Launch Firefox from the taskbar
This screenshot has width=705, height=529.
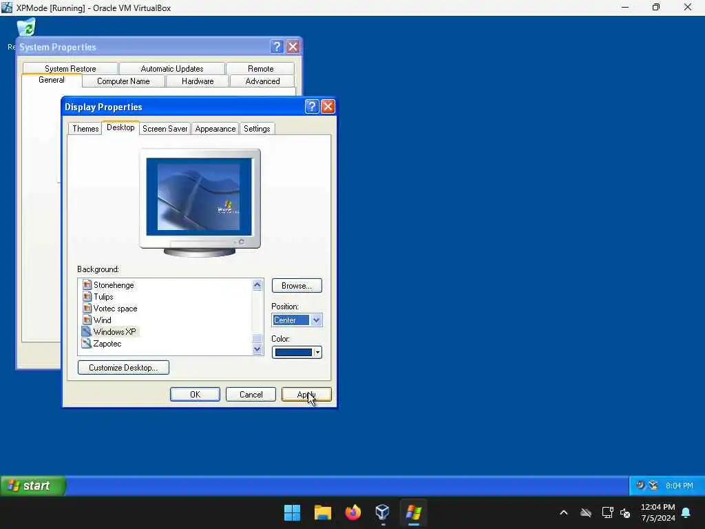[353, 512]
